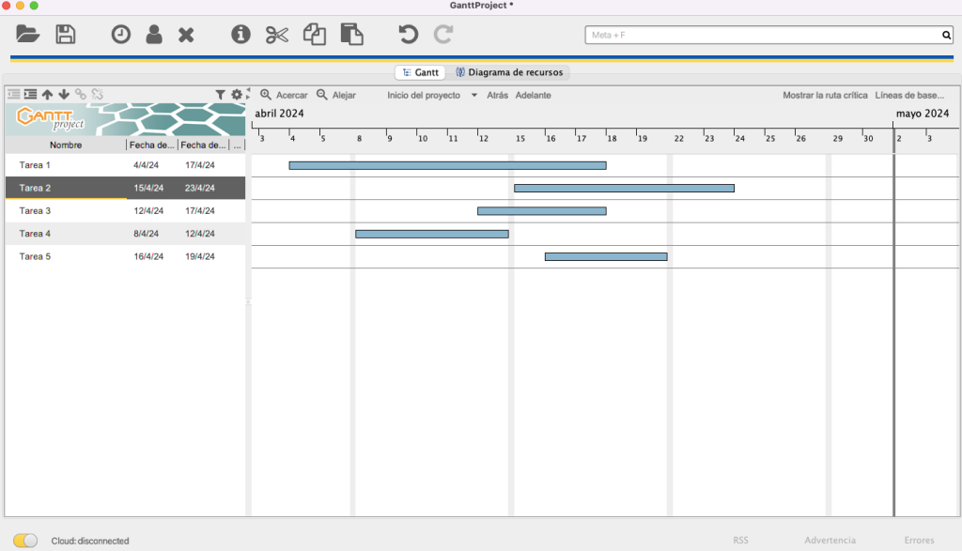Viewport: 962px width, 551px height.
Task: Select the Gantt tab
Action: [x=419, y=72]
